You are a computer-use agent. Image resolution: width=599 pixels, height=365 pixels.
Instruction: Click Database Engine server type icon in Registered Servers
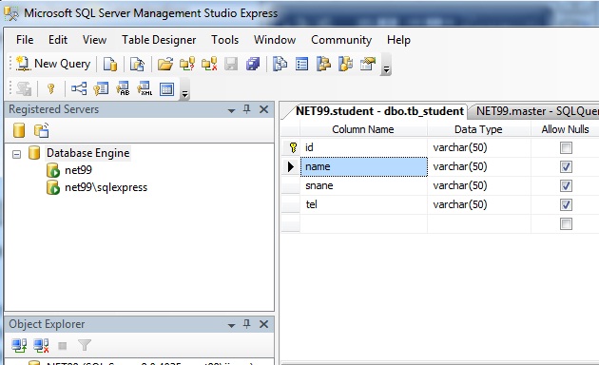(x=19, y=130)
